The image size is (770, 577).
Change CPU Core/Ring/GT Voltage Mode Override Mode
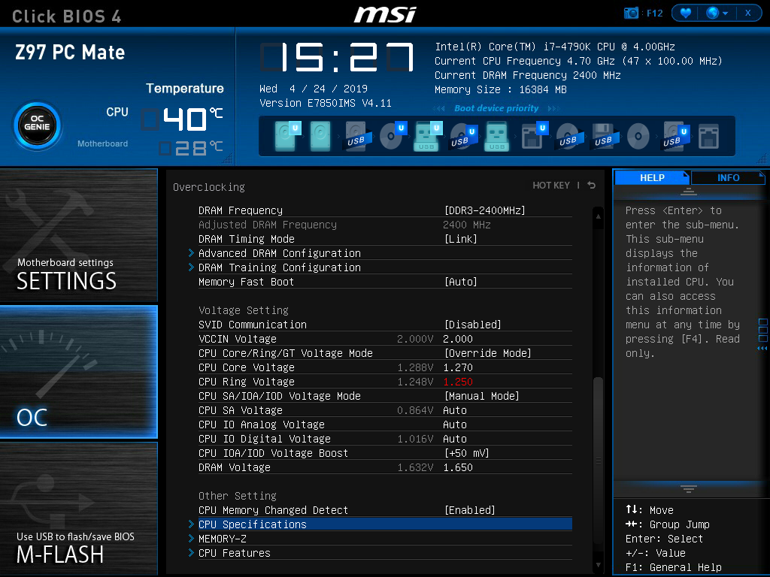(x=487, y=353)
